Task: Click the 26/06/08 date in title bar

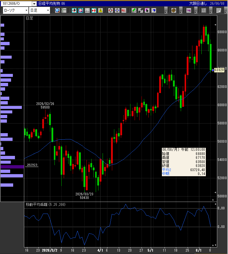Action: coord(217,4)
